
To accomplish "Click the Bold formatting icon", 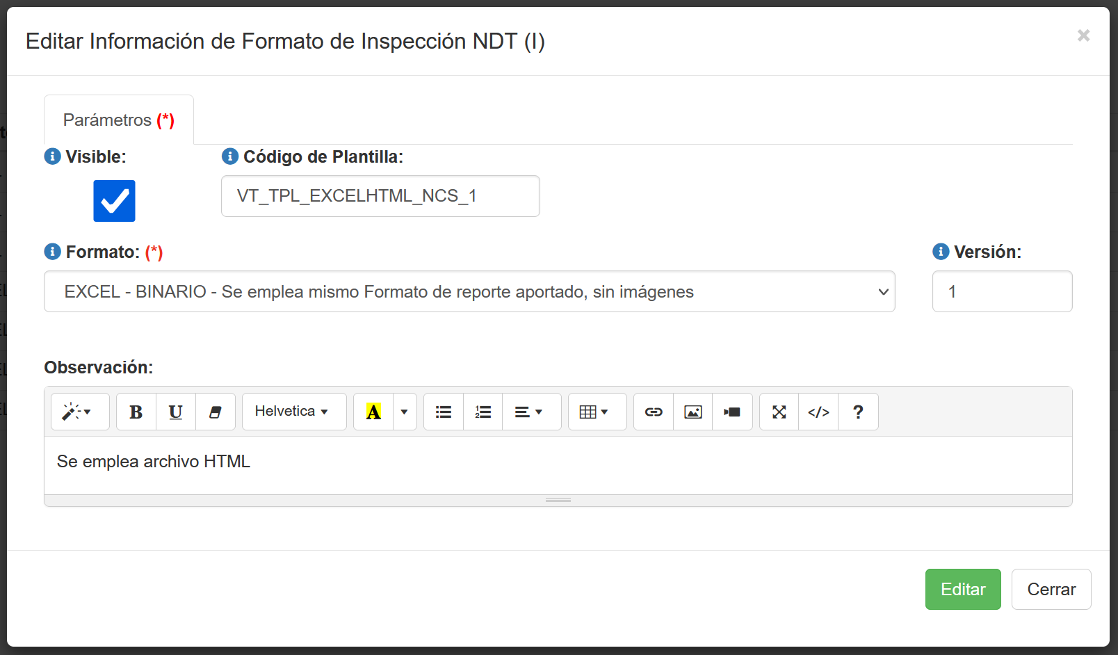I will [x=136, y=412].
